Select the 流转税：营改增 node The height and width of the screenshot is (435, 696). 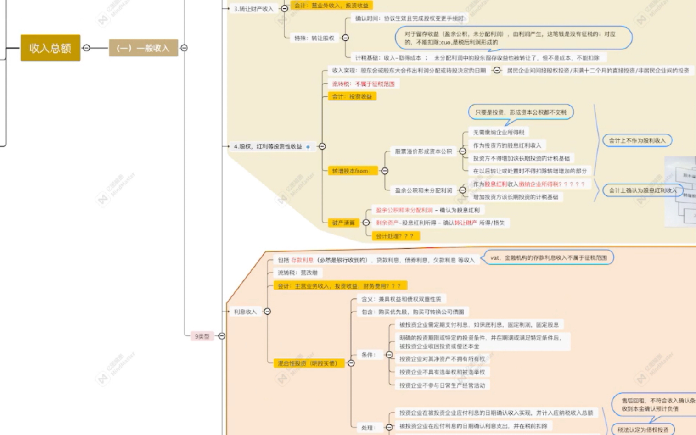pyautogui.click(x=298, y=273)
